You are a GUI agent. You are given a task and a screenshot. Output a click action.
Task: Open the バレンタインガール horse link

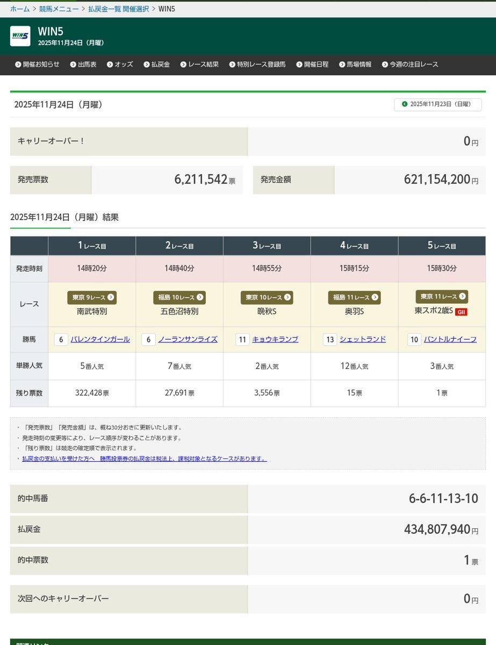tap(100, 339)
